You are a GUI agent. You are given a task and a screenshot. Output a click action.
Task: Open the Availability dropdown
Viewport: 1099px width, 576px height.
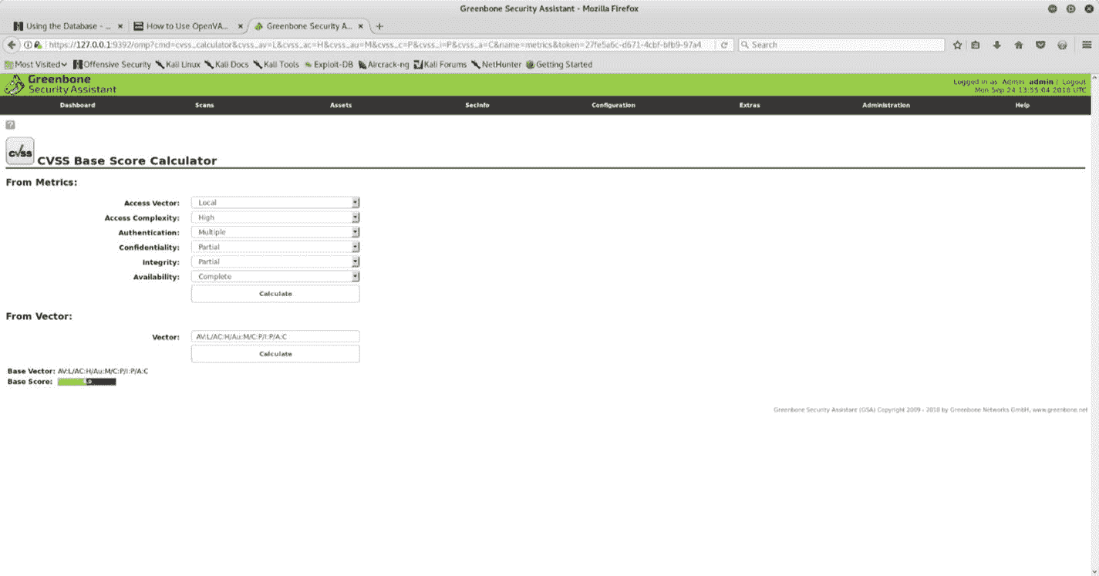275,276
